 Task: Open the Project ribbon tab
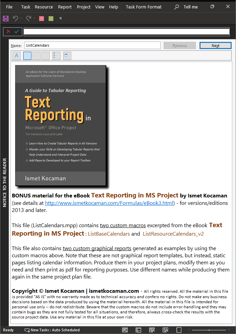84,7
